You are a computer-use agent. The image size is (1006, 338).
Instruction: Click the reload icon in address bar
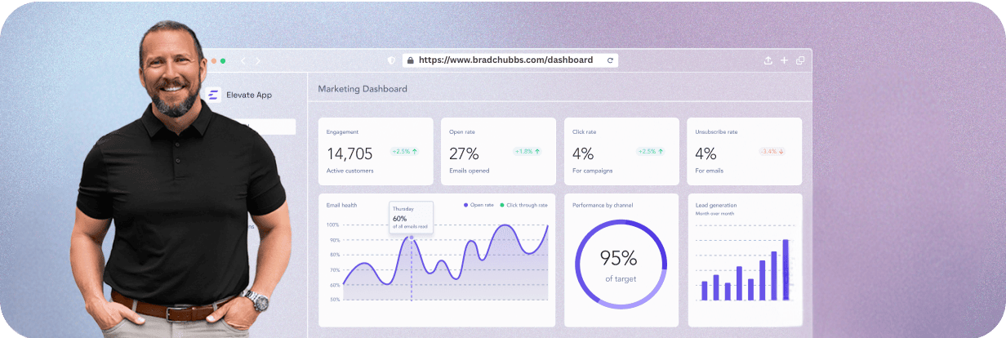(610, 60)
